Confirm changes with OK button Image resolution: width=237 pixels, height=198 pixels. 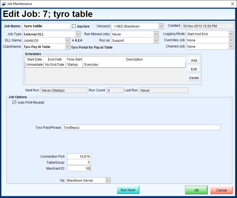(196, 190)
